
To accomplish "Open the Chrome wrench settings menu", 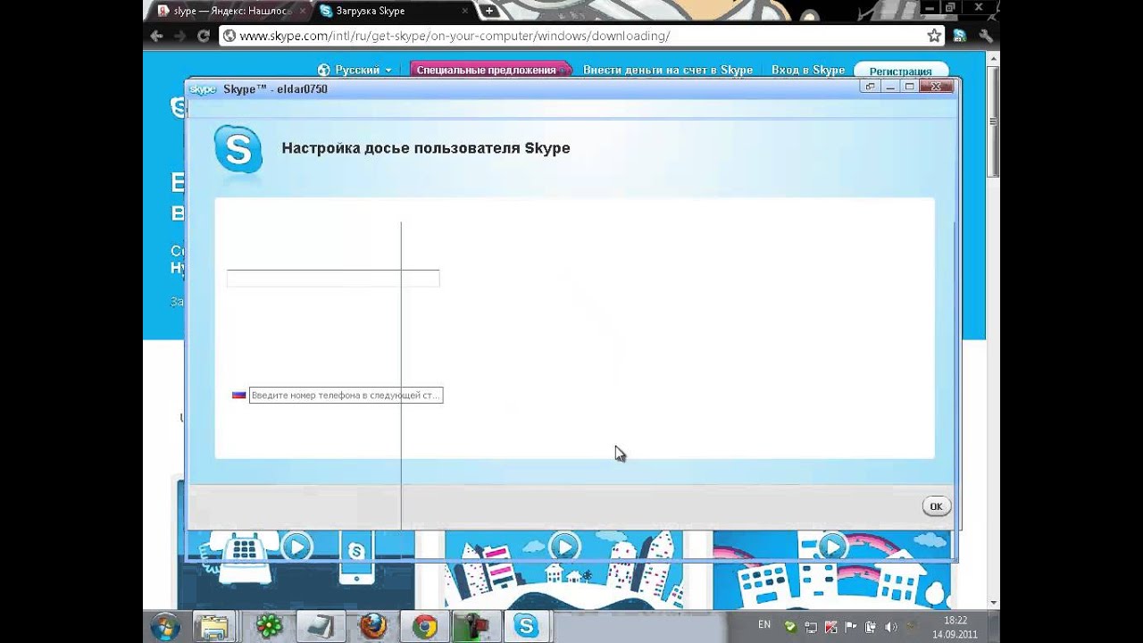I will coord(985,36).
